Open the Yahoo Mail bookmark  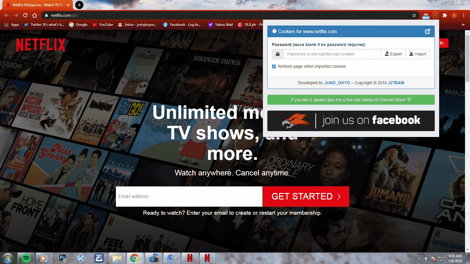click(221, 25)
